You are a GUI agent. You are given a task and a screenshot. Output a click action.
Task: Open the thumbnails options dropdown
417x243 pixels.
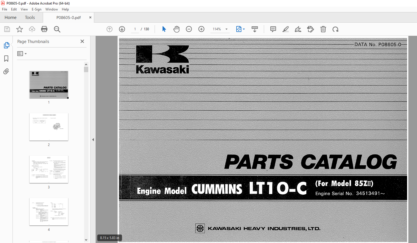point(22,54)
